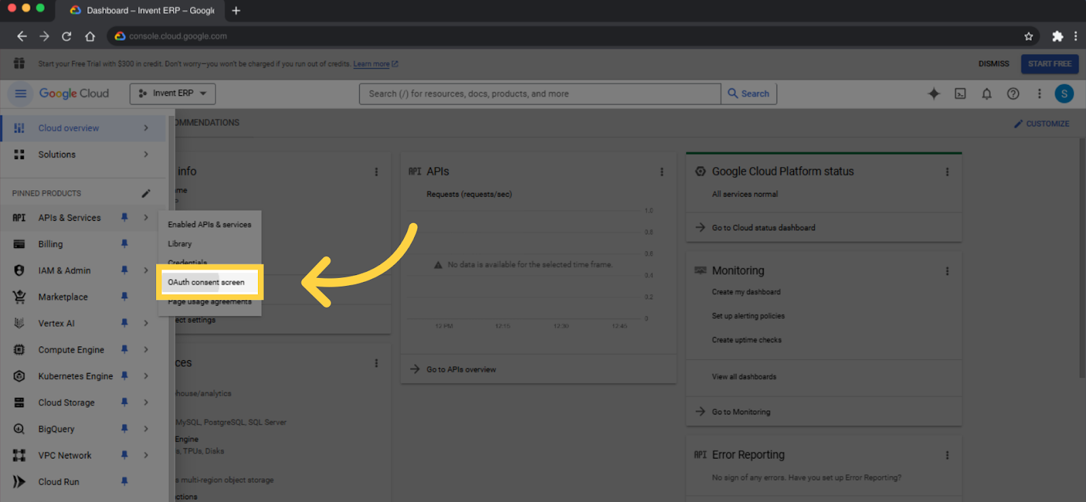Viewport: 1086px width, 502px height.
Task: Click the free trial gift icon
Action: [x=19, y=63]
